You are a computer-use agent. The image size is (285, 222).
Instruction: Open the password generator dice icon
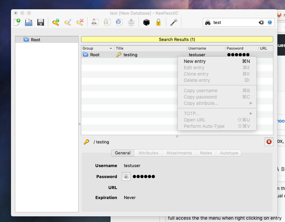coord(146,22)
